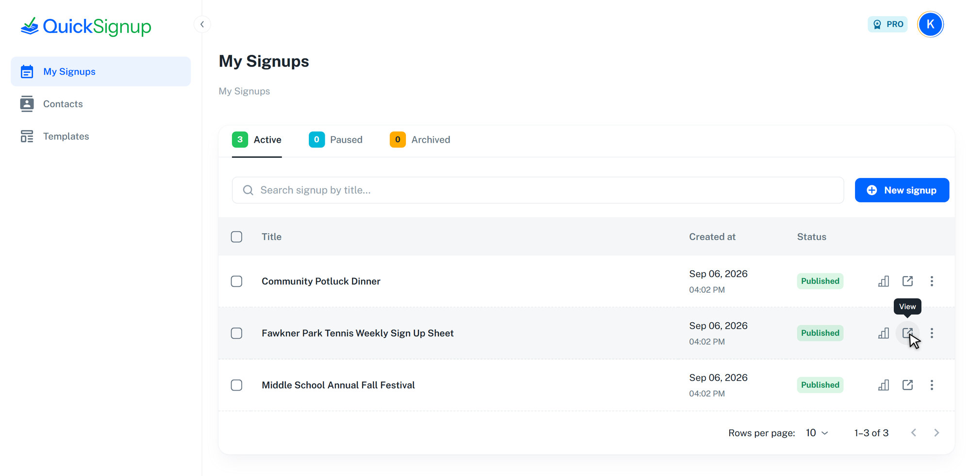Image resolution: width=971 pixels, height=476 pixels.
Task: Click the K user avatar
Action: coord(930,24)
